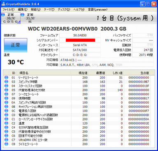Viewport: 158px width, 151px height.
Task: Click the SATA/300 transfer mode field
Action: (80, 50)
